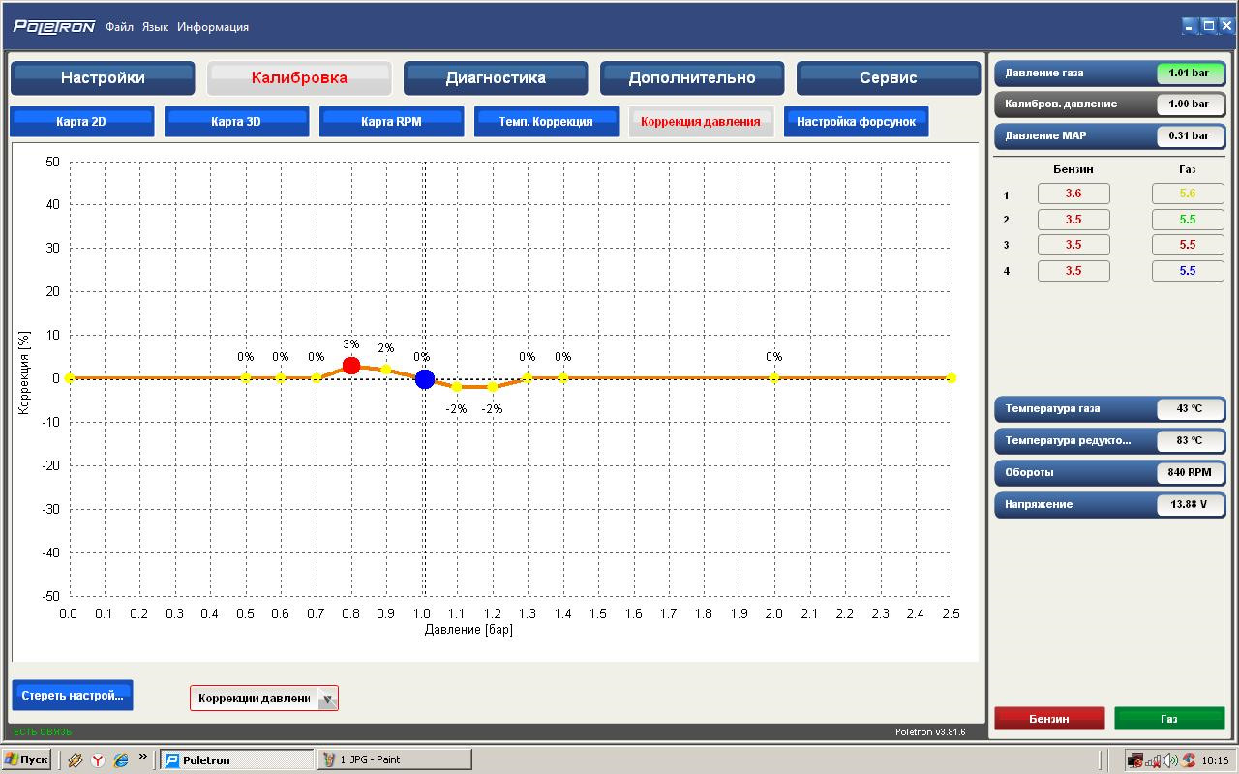Click injector 4 Бензин value 3.5

coord(1073,271)
